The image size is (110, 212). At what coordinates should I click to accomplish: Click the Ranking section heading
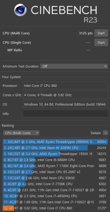point(8,126)
